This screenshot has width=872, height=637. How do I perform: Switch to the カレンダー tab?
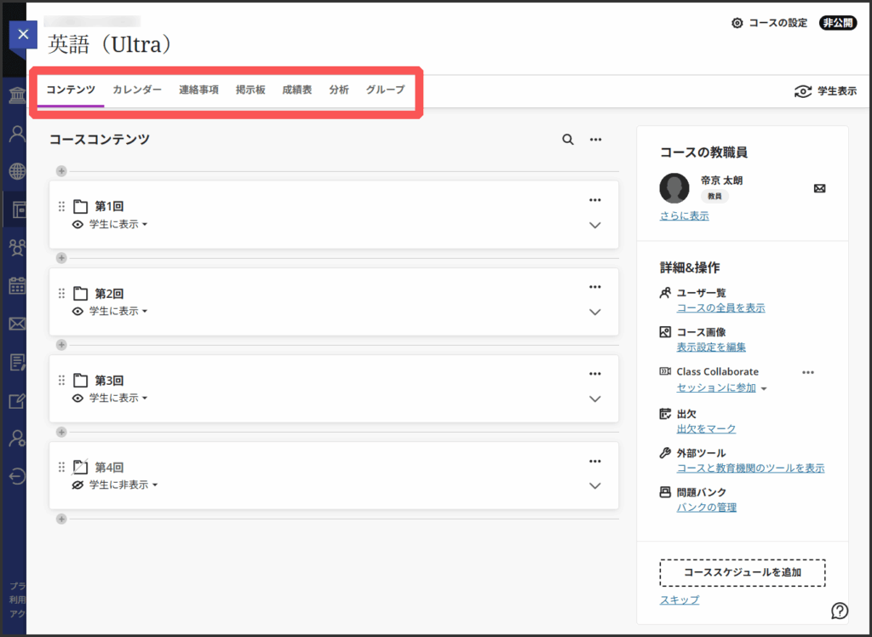pyautogui.click(x=137, y=89)
